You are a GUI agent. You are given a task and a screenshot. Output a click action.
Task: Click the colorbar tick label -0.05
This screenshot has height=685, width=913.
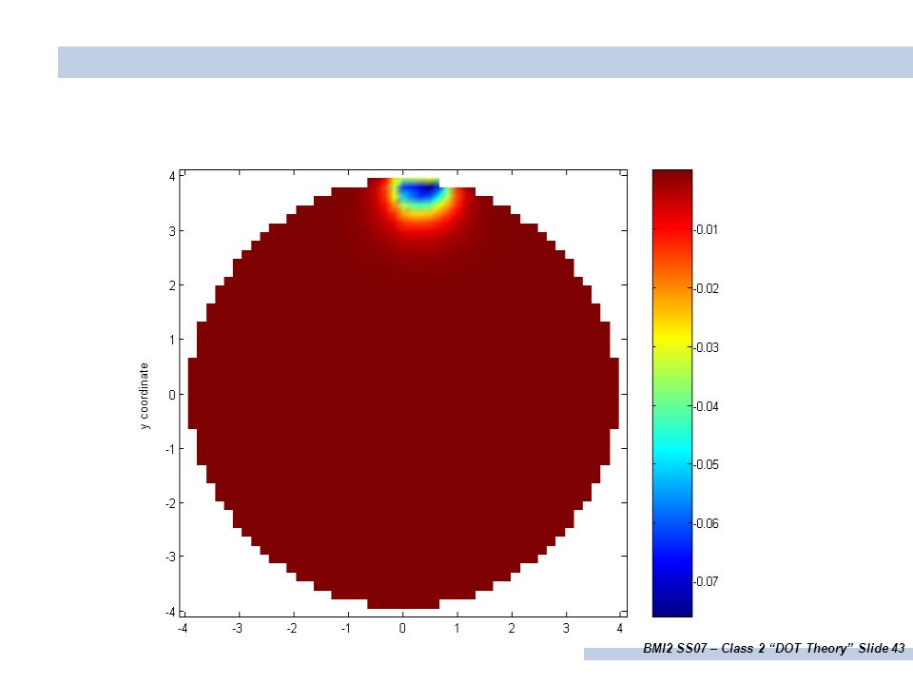[x=707, y=465]
